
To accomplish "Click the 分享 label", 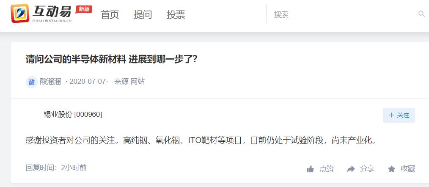I will click(367, 169).
